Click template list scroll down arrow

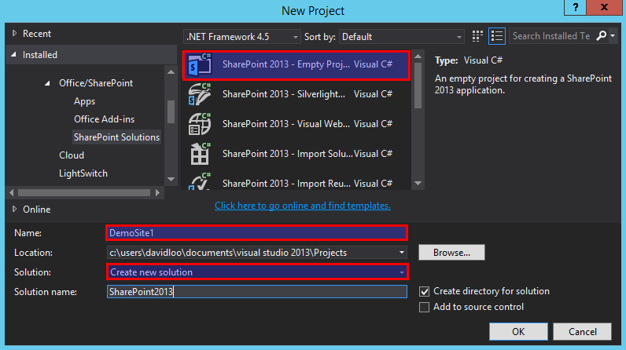418,184
